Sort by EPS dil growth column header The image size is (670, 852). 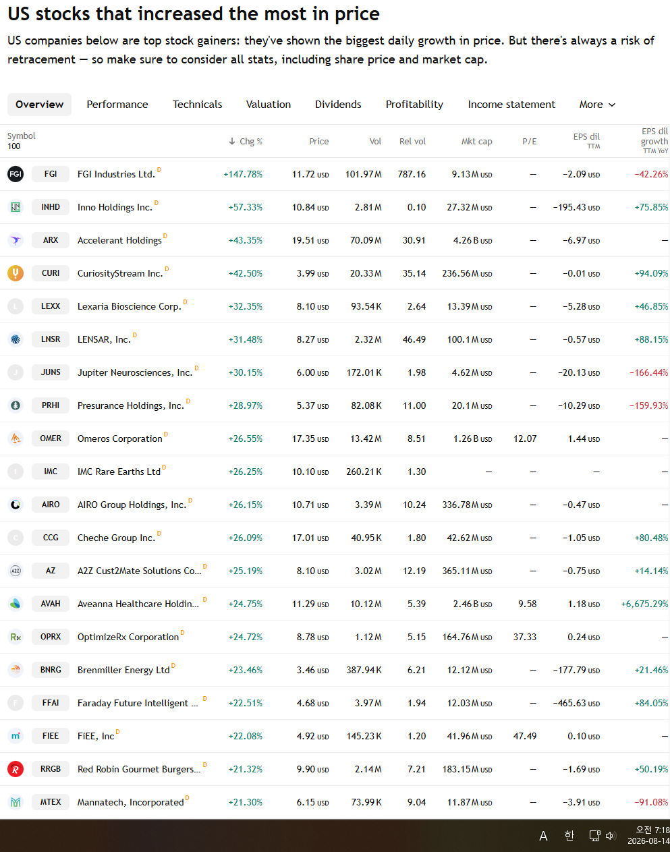(x=654, y=140)
